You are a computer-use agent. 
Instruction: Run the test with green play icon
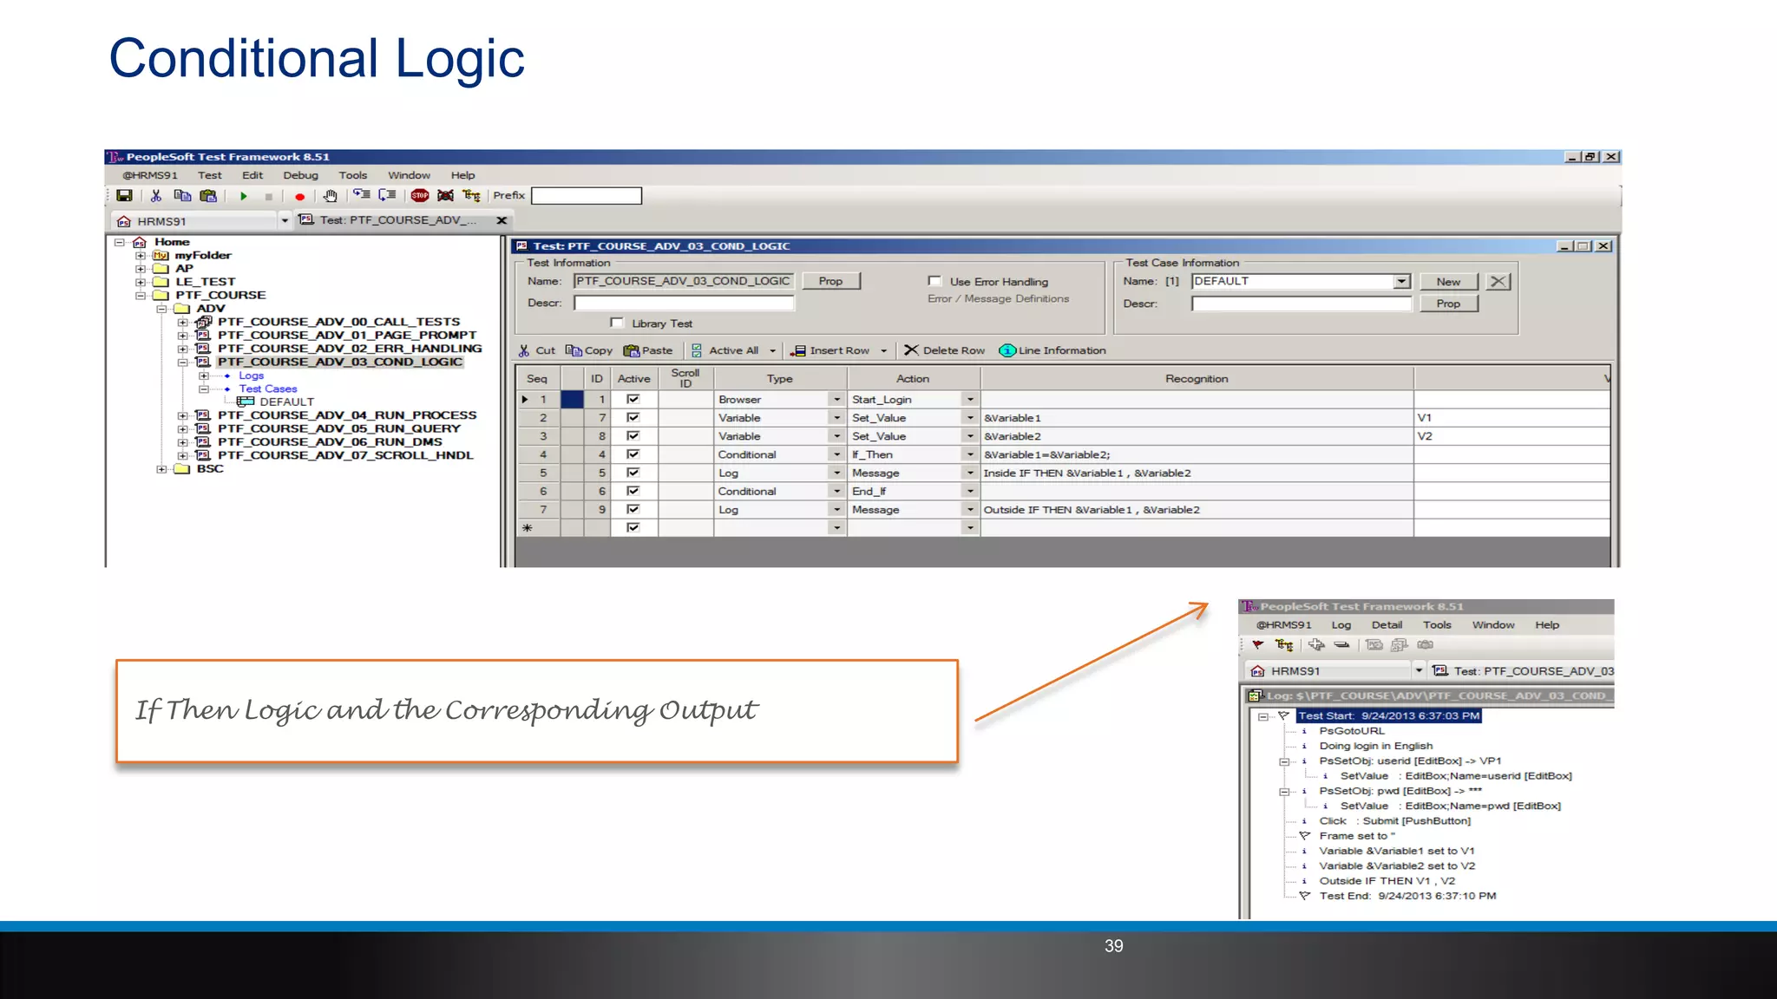[x=244, y=196]
